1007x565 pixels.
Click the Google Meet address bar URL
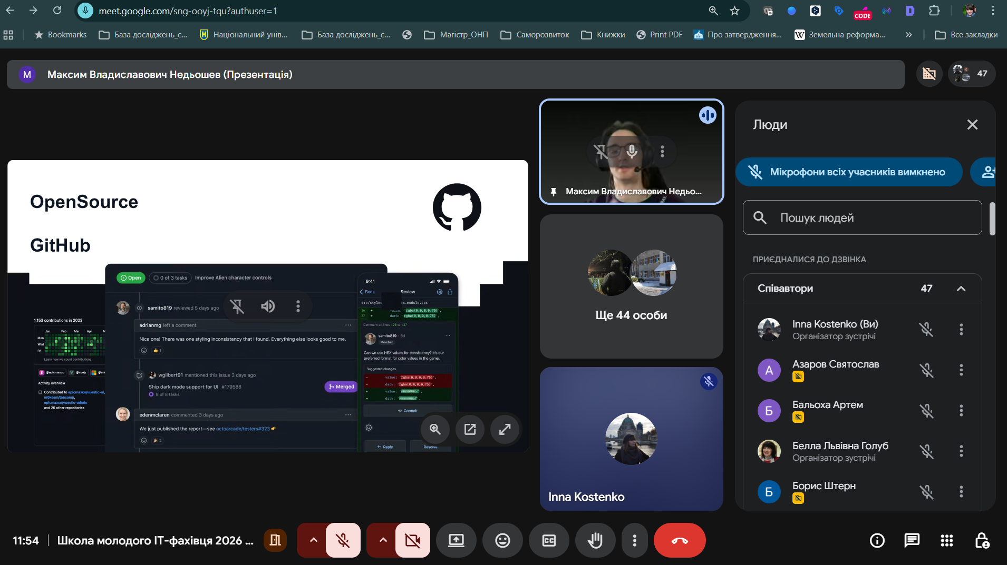coord(188,11)
